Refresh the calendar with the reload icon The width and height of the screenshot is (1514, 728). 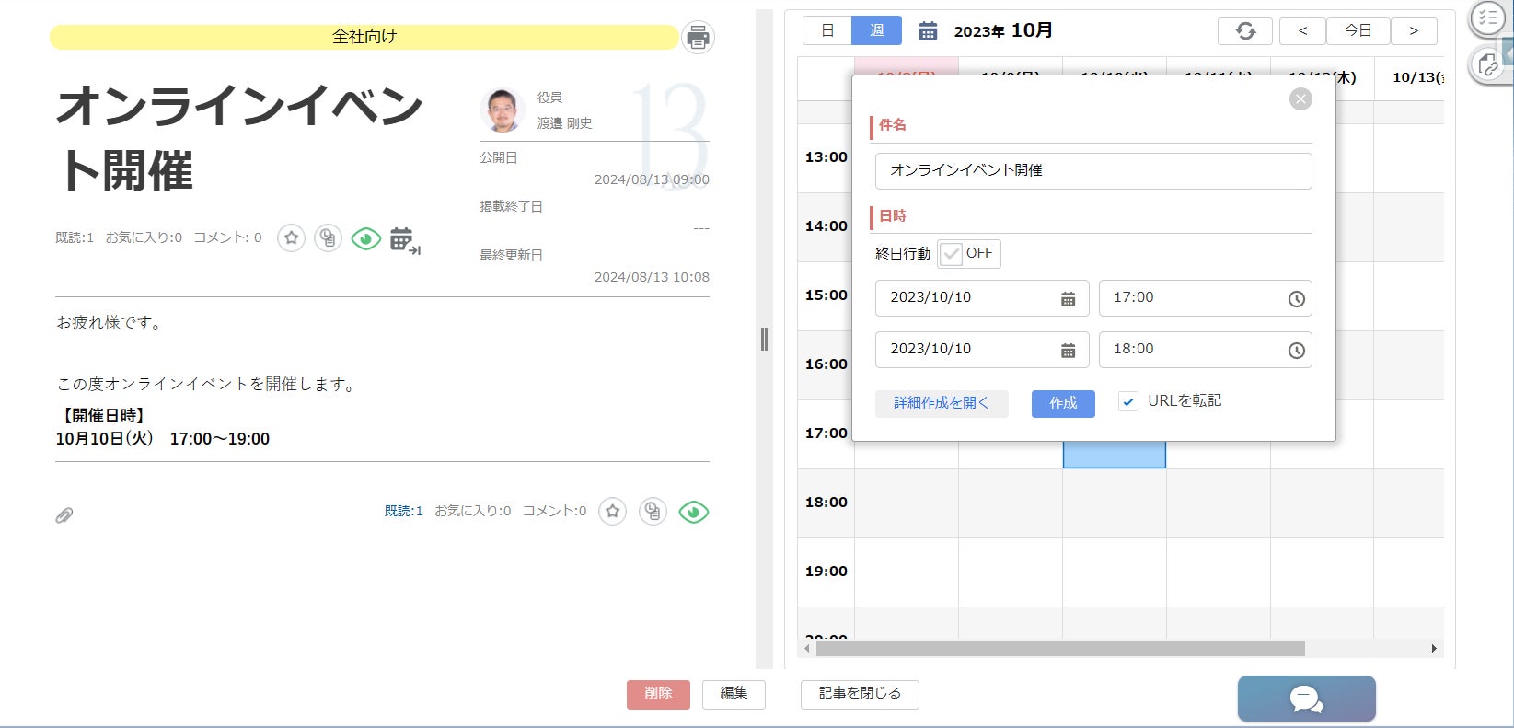[x=1245, y=31]
